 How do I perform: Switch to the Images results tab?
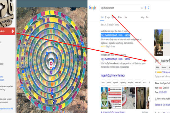click(x=108, y=17)
